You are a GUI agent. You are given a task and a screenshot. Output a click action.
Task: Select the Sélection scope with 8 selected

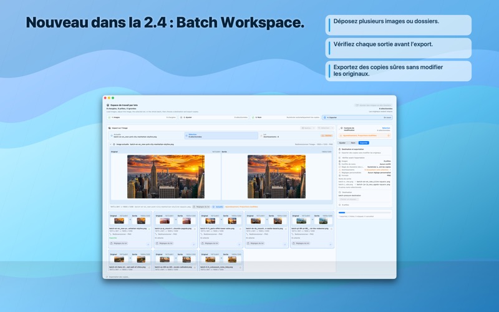tap(221, 135)
